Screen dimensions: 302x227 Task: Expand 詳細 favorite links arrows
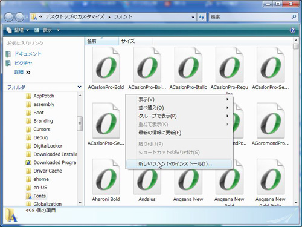[28, 73]
